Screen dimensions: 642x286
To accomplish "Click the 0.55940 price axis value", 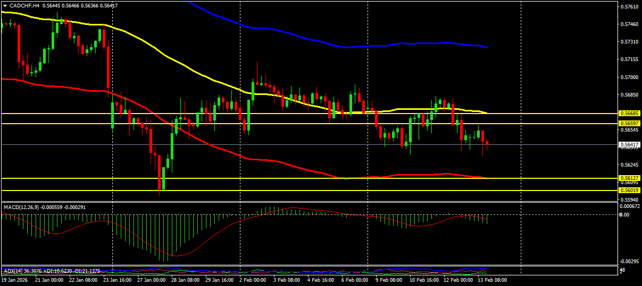I will coord(629,200).
